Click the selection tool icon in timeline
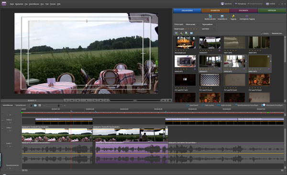287x175 pixels. (x=31, y=106)
